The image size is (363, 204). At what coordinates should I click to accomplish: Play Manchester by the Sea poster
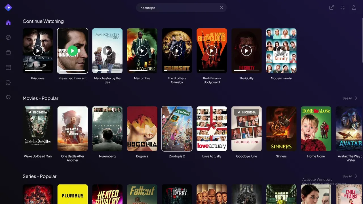pos(107,51)
